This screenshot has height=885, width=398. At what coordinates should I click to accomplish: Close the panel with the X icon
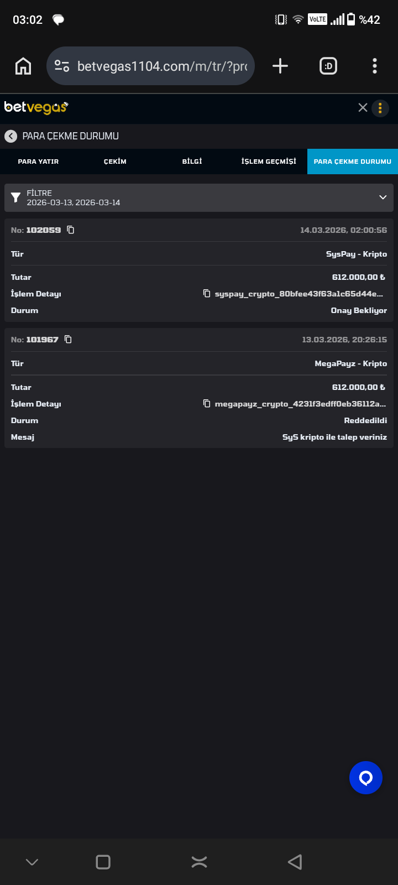click(363, 108)
